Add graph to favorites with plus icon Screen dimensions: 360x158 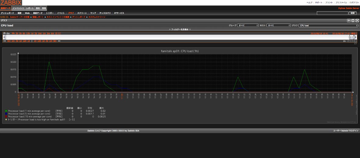pyautogui.click(x=349, y=21)
